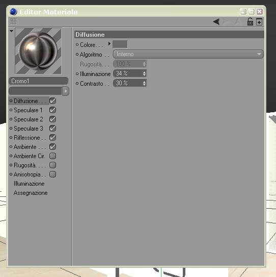Image resolution: width=276 pixels, height=277 pixels.
Task: Click the gray Colore color swatch
Action: pos(120,44)
